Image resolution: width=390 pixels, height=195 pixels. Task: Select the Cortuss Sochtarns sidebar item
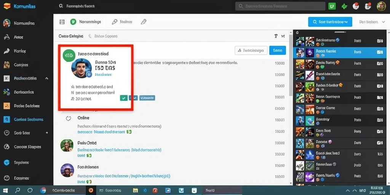pos(26,119)
